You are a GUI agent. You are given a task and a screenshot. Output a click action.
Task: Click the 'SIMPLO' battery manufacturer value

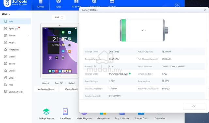click(x=166, y=89)
